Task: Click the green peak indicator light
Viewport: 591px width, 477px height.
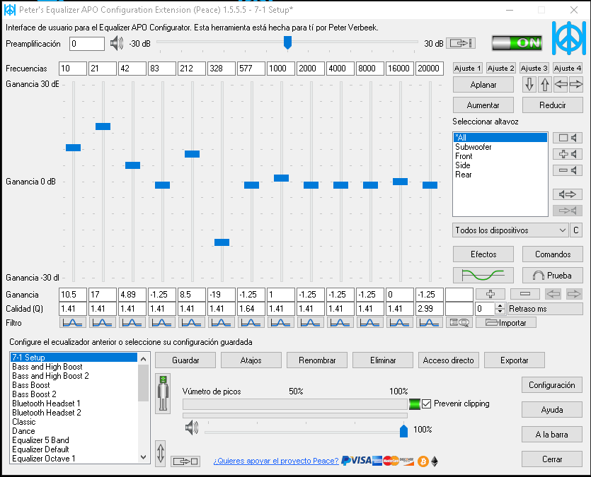Action: tap(414, 404)
